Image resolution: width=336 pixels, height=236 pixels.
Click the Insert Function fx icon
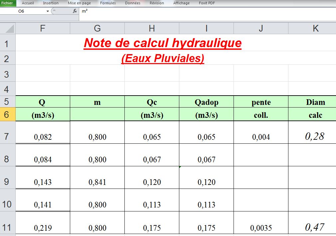pos(75,11)
